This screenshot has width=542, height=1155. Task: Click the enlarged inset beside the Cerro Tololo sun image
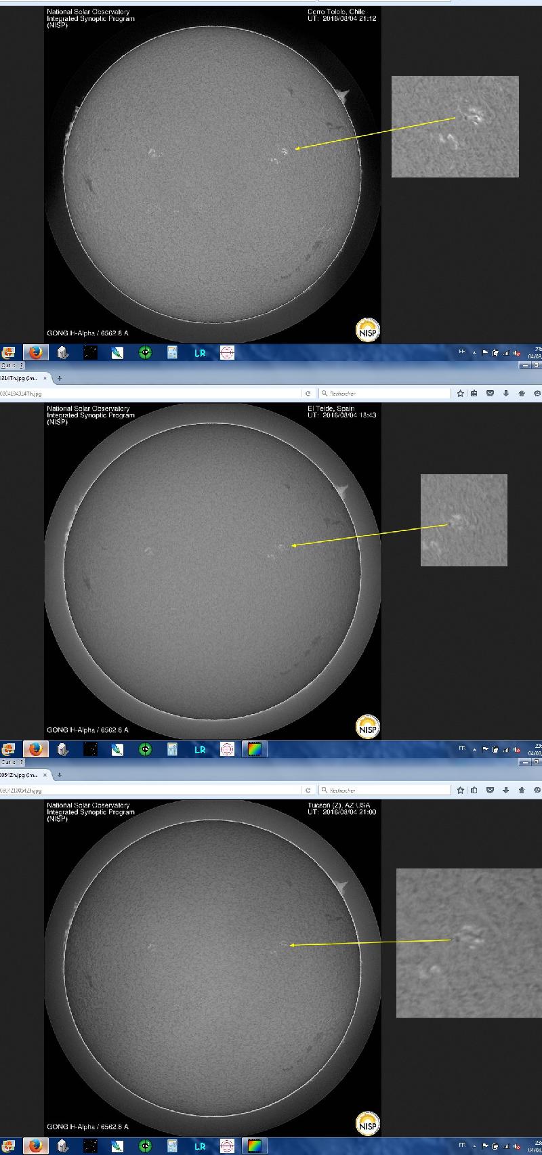point(455,127)
